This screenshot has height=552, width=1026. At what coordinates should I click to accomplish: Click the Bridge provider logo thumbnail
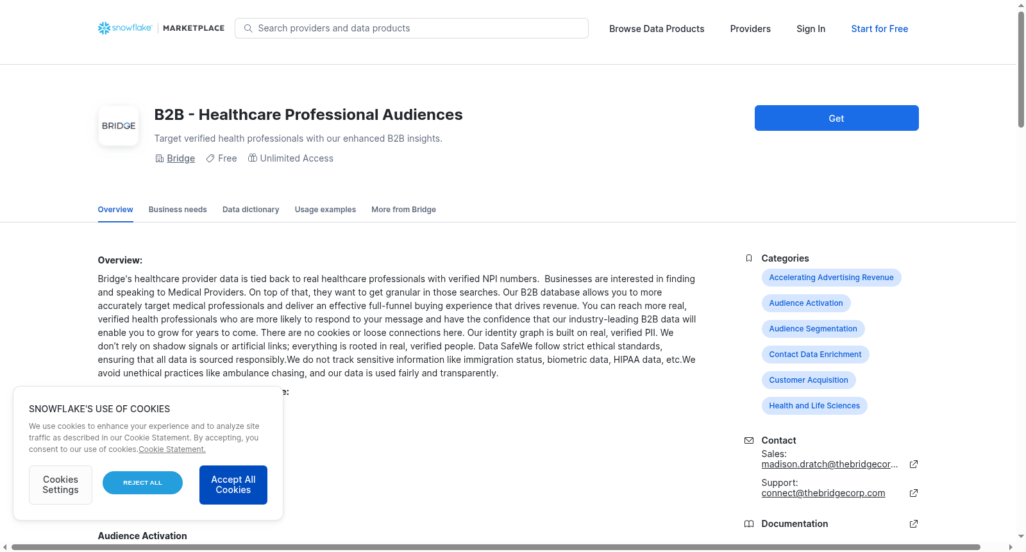(x=119, y=126)
